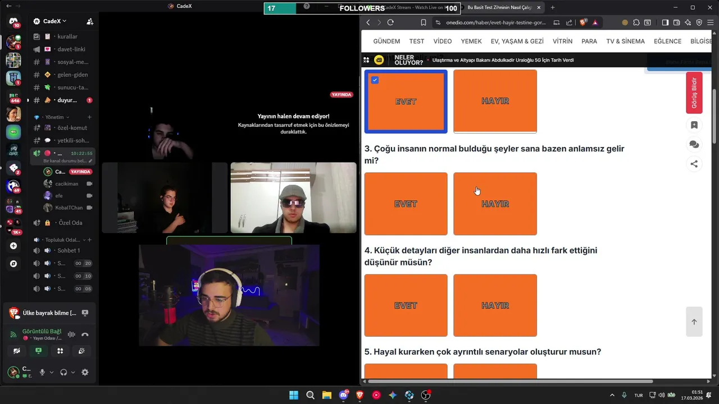Toggle Discord camera off button
This screenshot has width=719, height=404.
coord(17,351)
